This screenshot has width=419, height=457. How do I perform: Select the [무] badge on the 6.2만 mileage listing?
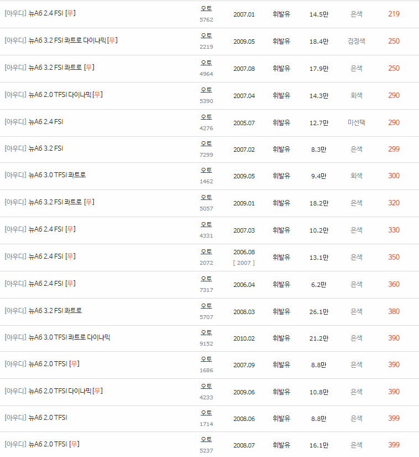click(70, 284)
